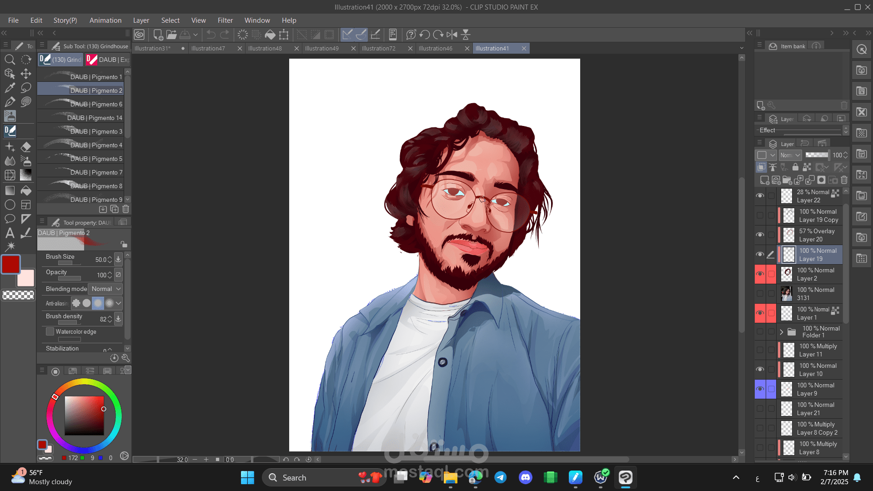Click the red main color swatch
The width and height of the screenshot is (873, 491).
10,264
